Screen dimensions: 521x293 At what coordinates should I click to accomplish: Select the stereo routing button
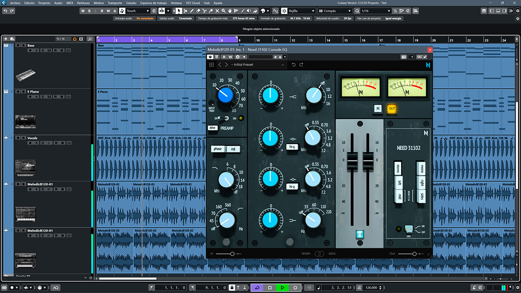[398, 168]
